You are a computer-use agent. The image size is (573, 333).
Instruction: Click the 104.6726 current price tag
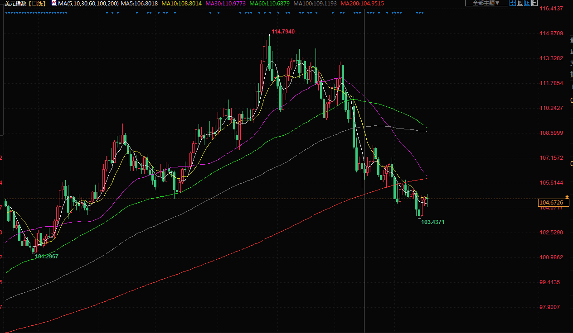[x=551, y=202]
